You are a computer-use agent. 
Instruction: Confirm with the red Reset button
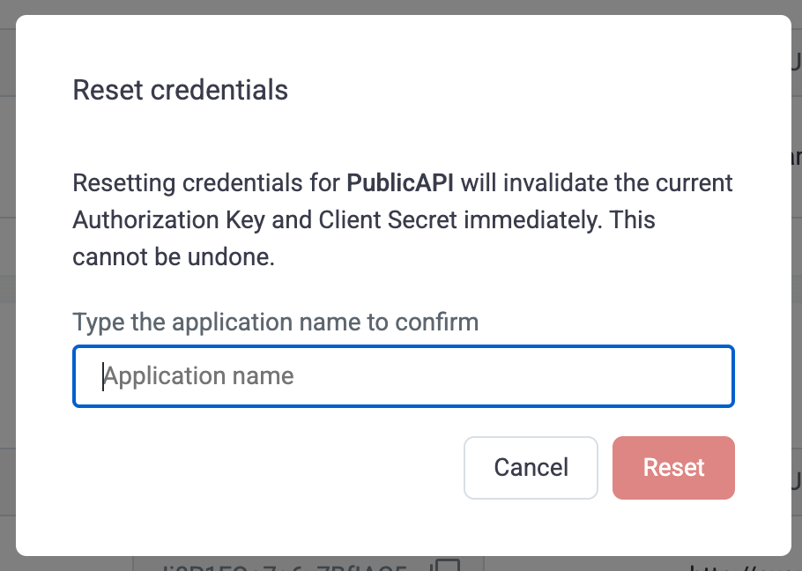click(x=673, y=468)
